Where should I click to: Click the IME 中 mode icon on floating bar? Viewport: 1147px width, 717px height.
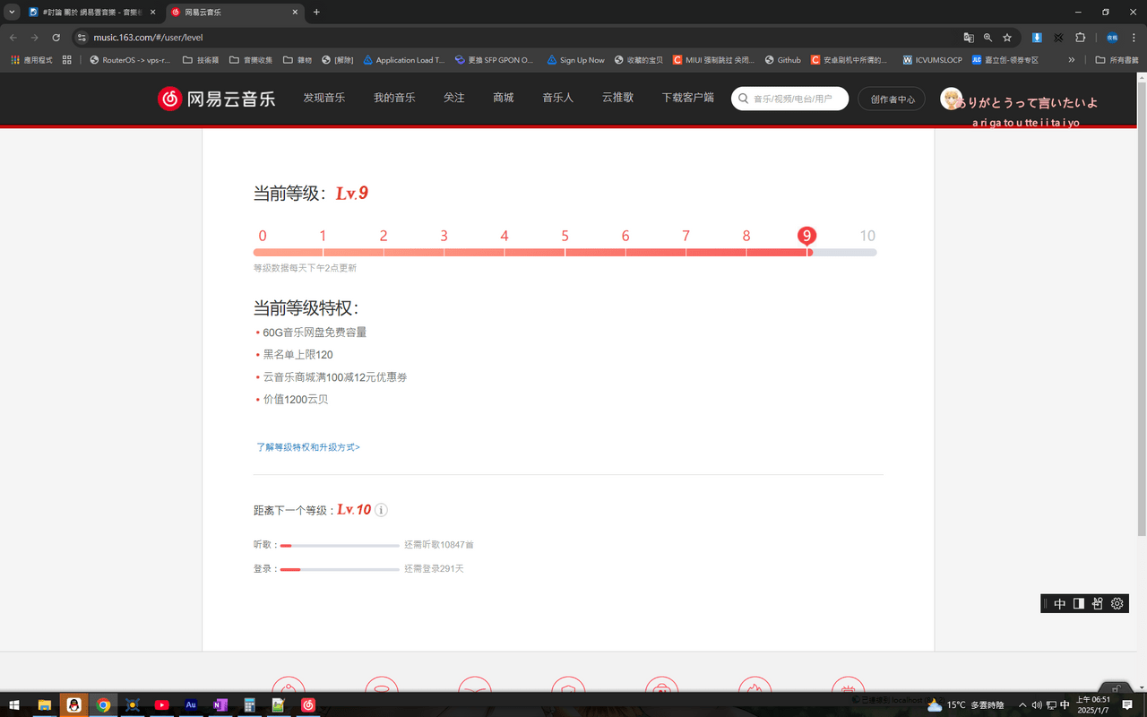point(1060,604)
